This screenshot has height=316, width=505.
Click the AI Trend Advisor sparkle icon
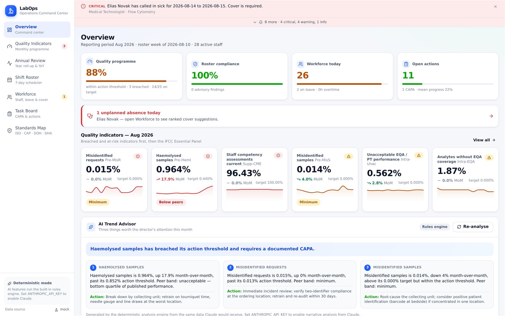(91, 227)
